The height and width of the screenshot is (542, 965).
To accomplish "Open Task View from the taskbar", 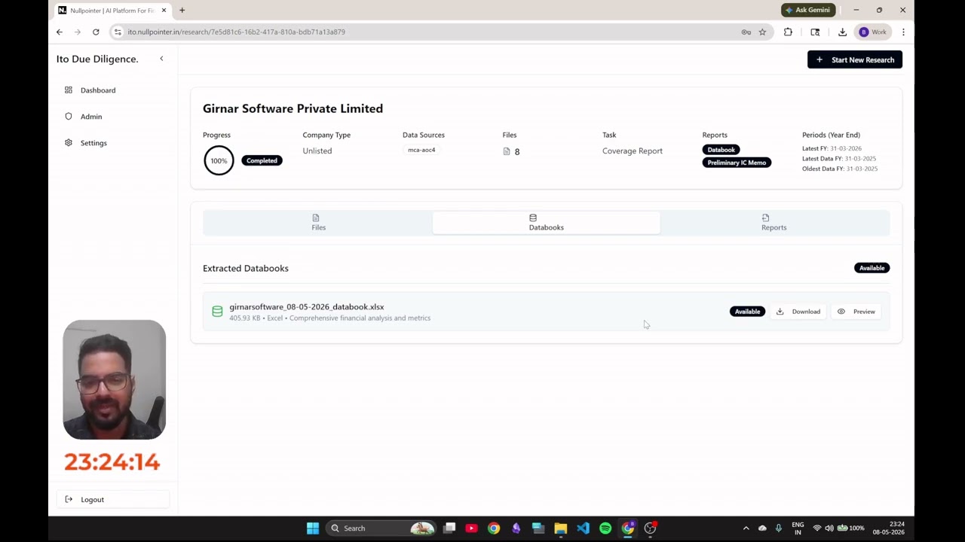I will pyautogui.click(x=449, y=528).
